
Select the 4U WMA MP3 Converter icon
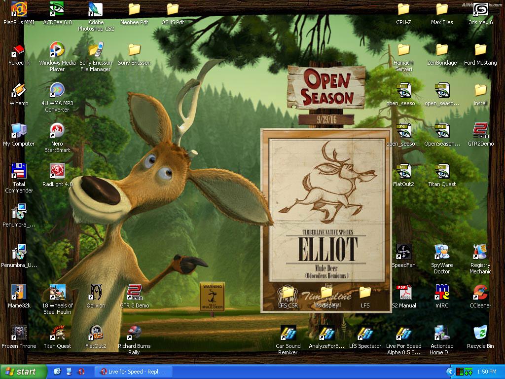click(x=57, y=90)
